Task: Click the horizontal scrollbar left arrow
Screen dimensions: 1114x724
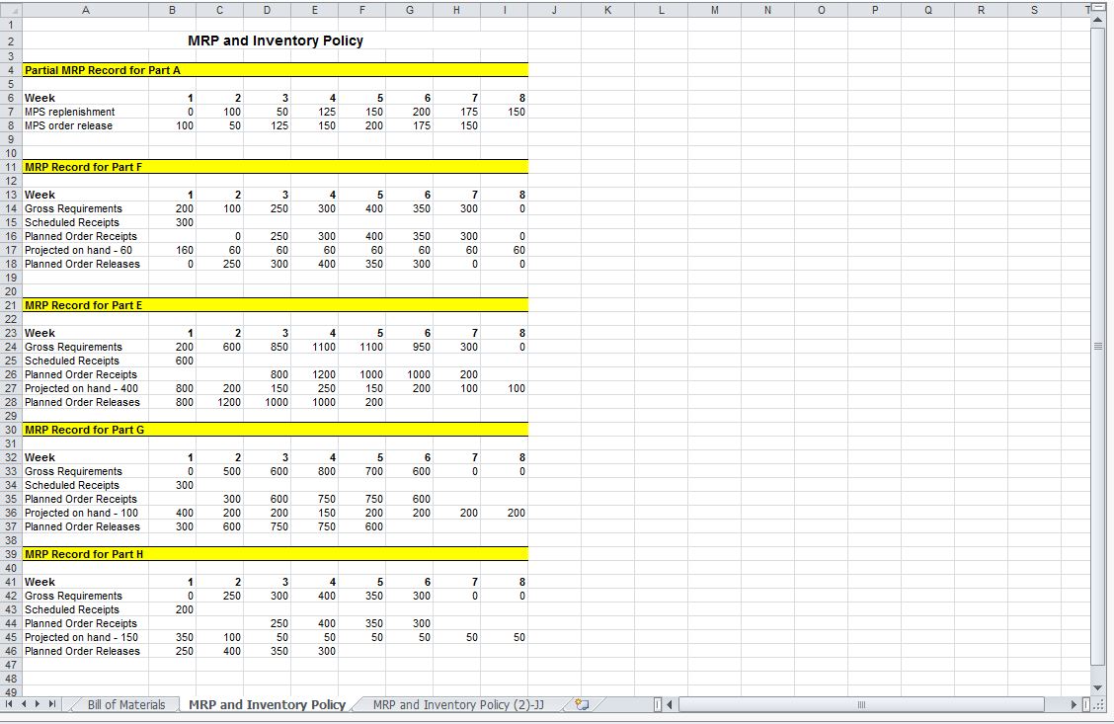Action: [x=668, y=704]
